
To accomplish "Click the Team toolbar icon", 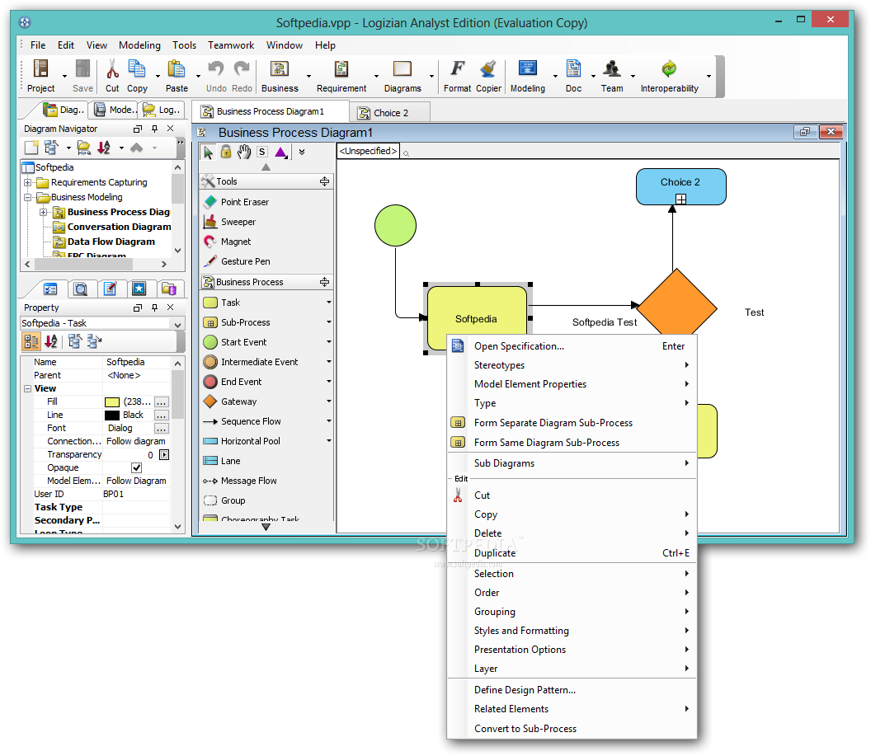I will click(x=612, y=68).
